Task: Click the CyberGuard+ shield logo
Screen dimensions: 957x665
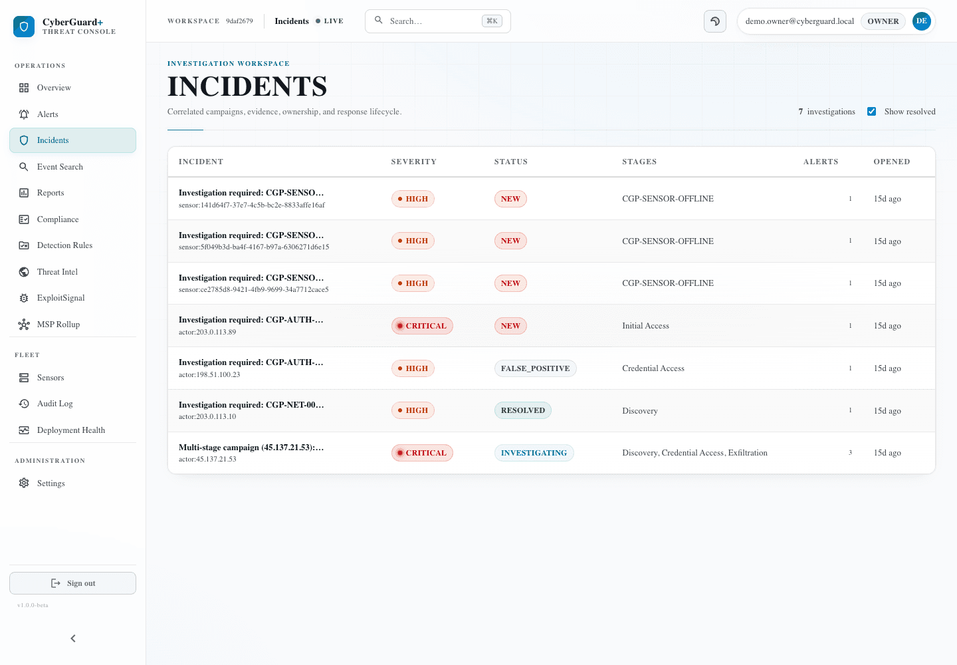Action: (x=24, y=27)
